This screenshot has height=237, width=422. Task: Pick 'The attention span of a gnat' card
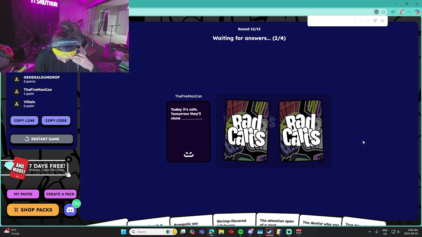click(277, 220)
